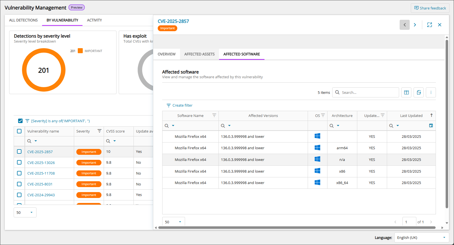The width and height of the screenshot is (454, 245).
Task: Click the Share feedback button
Action: point(430,8)
